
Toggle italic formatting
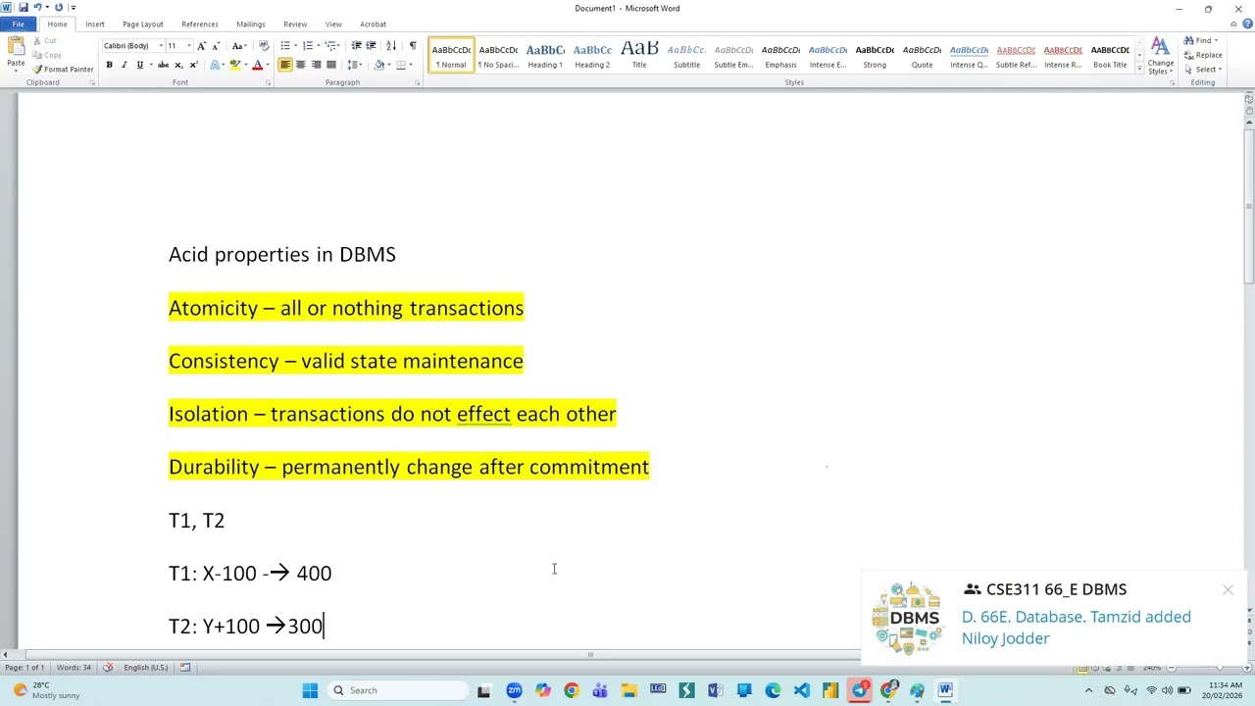pos(124,65)
